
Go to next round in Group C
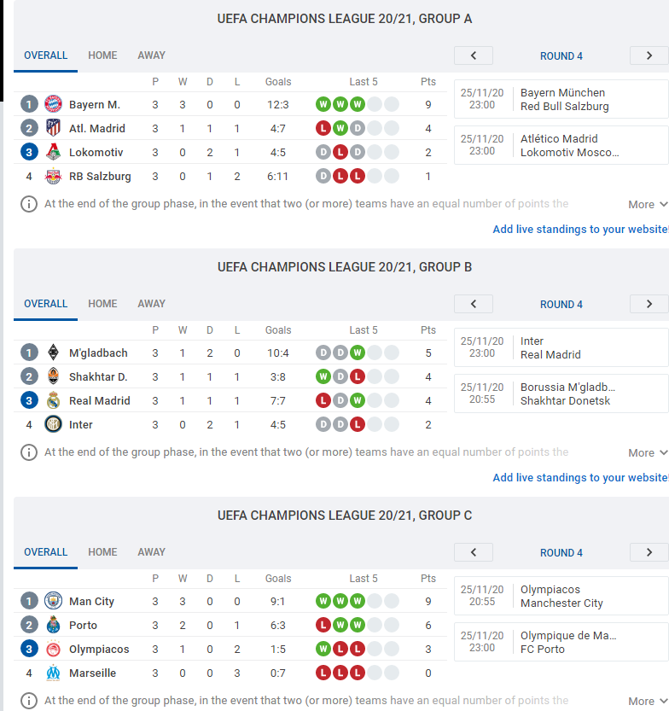pyautogui.click(x=649, y=552)
